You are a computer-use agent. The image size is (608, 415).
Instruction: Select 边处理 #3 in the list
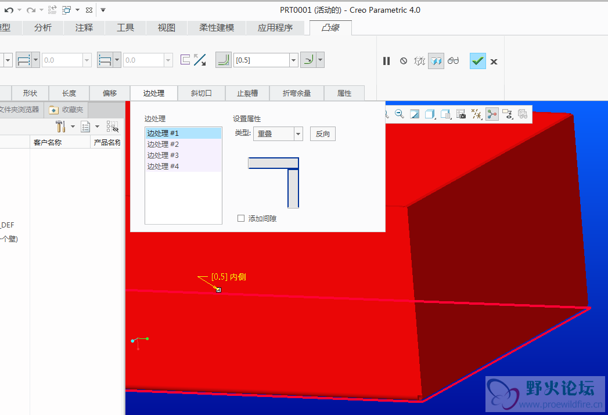184,156
